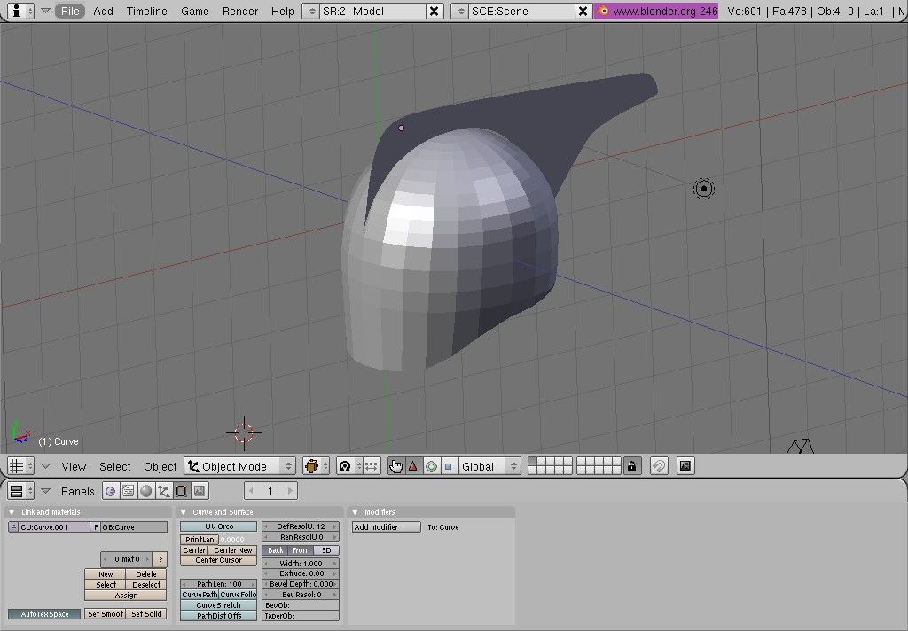Open the Object menu in the viewport header

tap(160, 465)
